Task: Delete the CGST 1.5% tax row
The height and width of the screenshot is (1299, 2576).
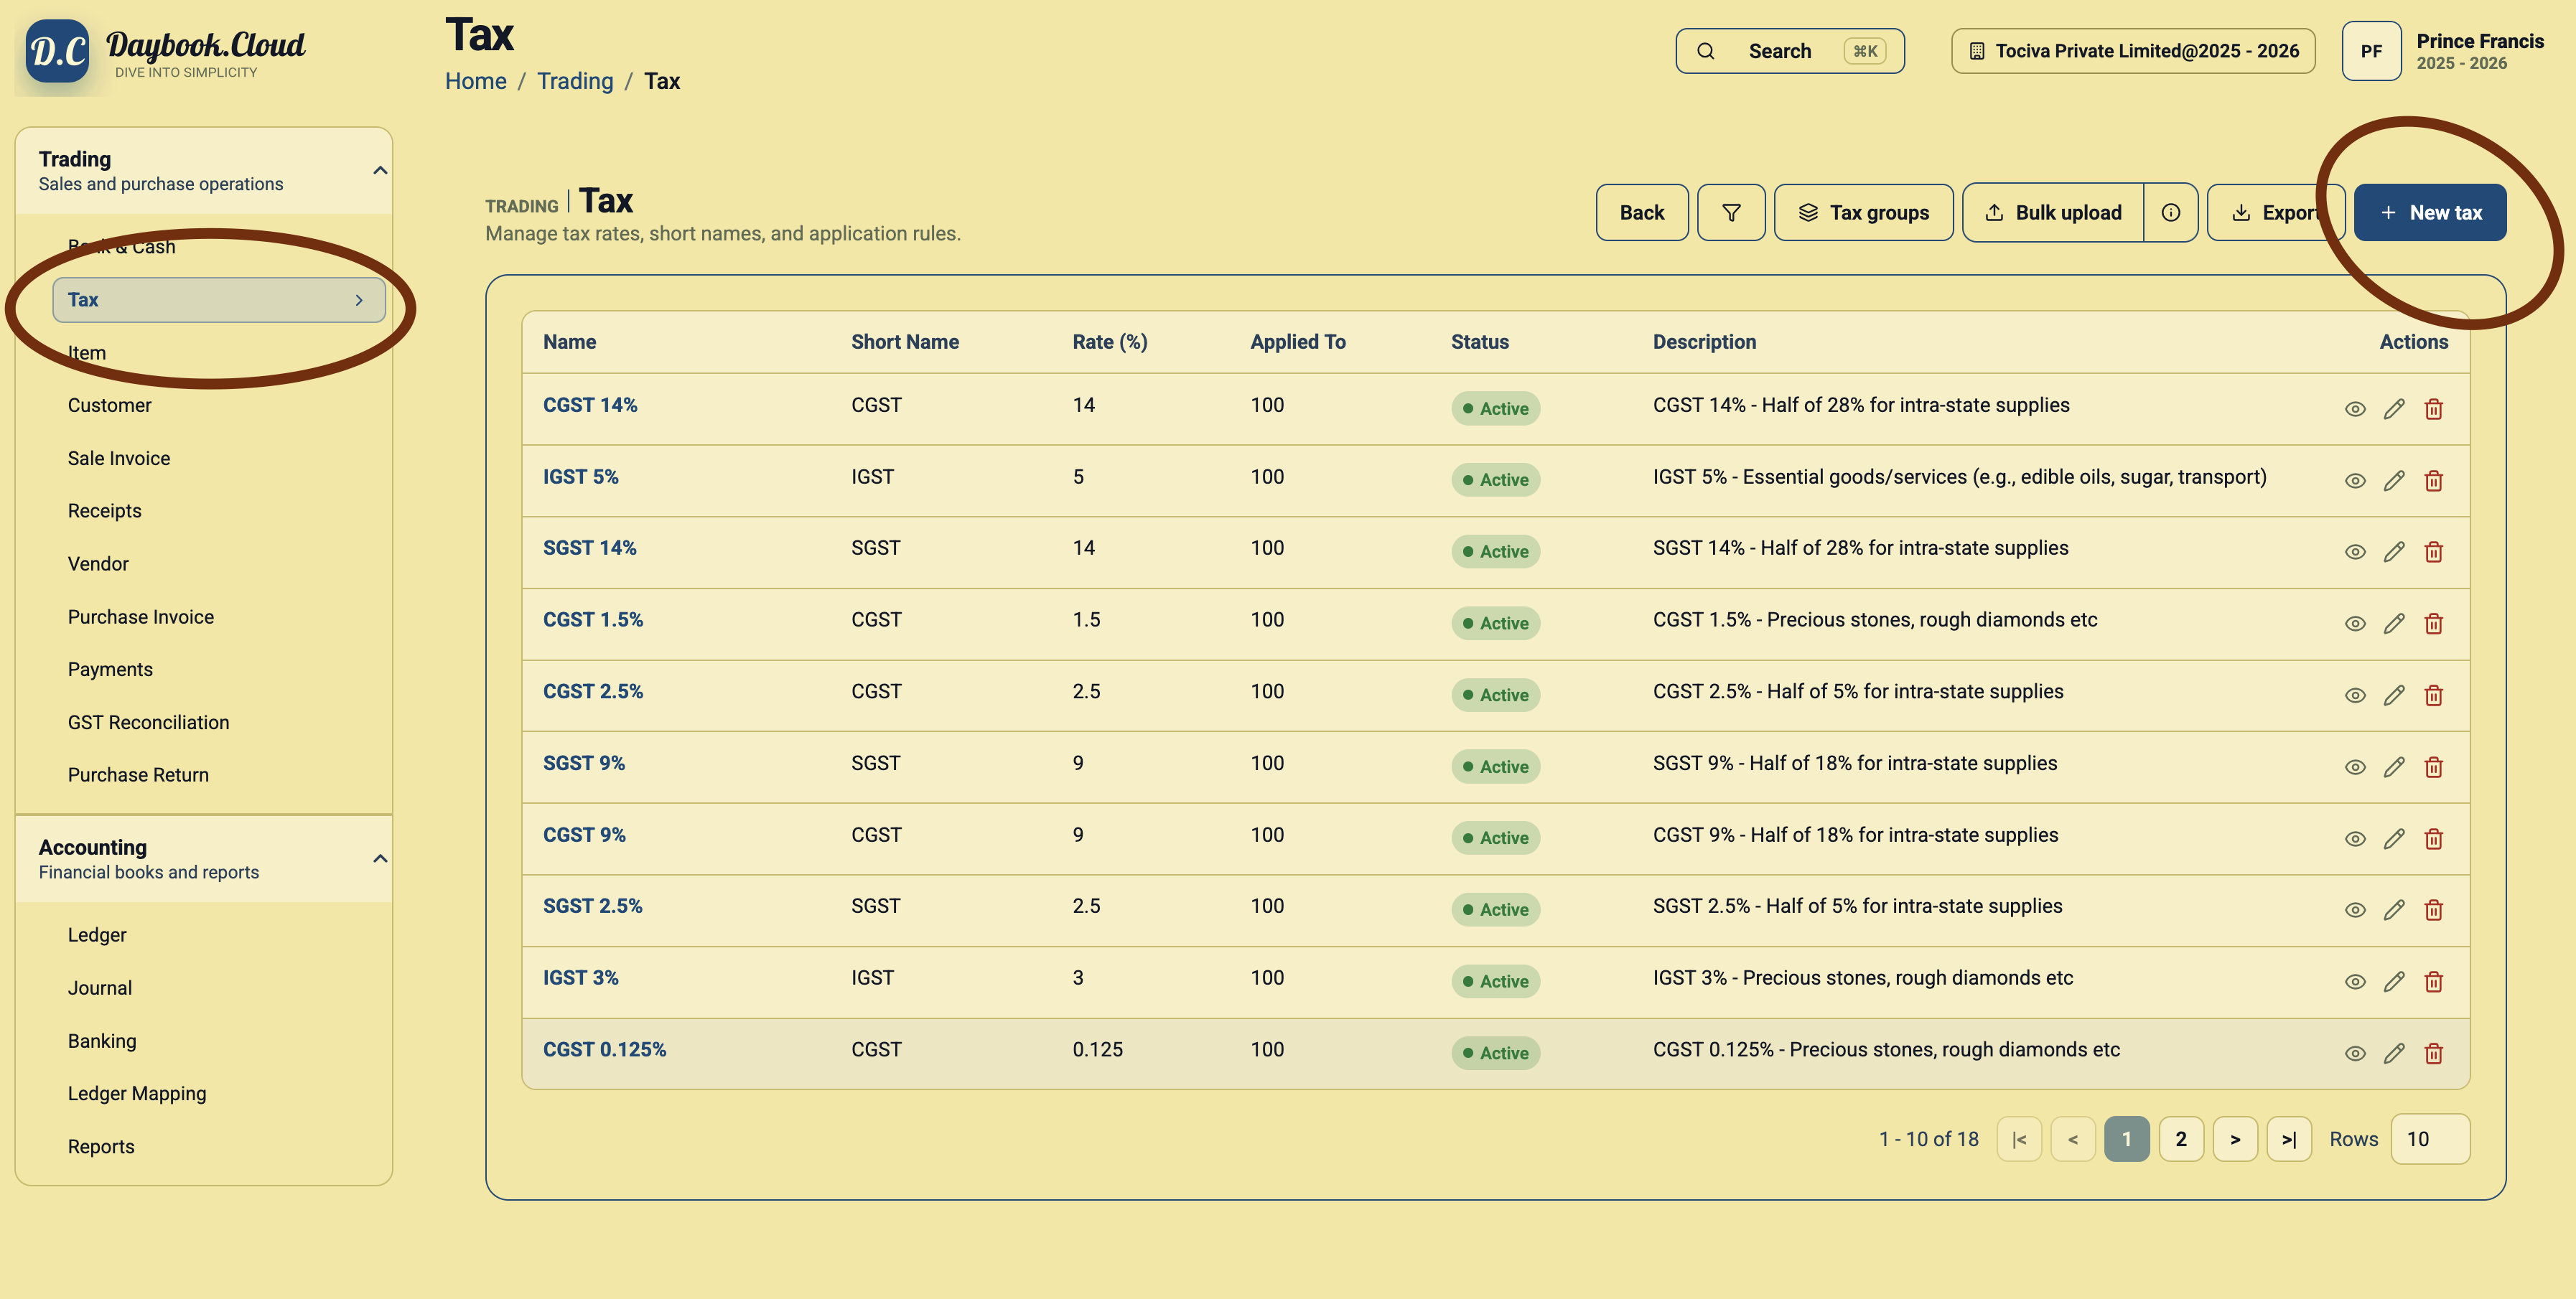Action: click(x=2434, y=624)
